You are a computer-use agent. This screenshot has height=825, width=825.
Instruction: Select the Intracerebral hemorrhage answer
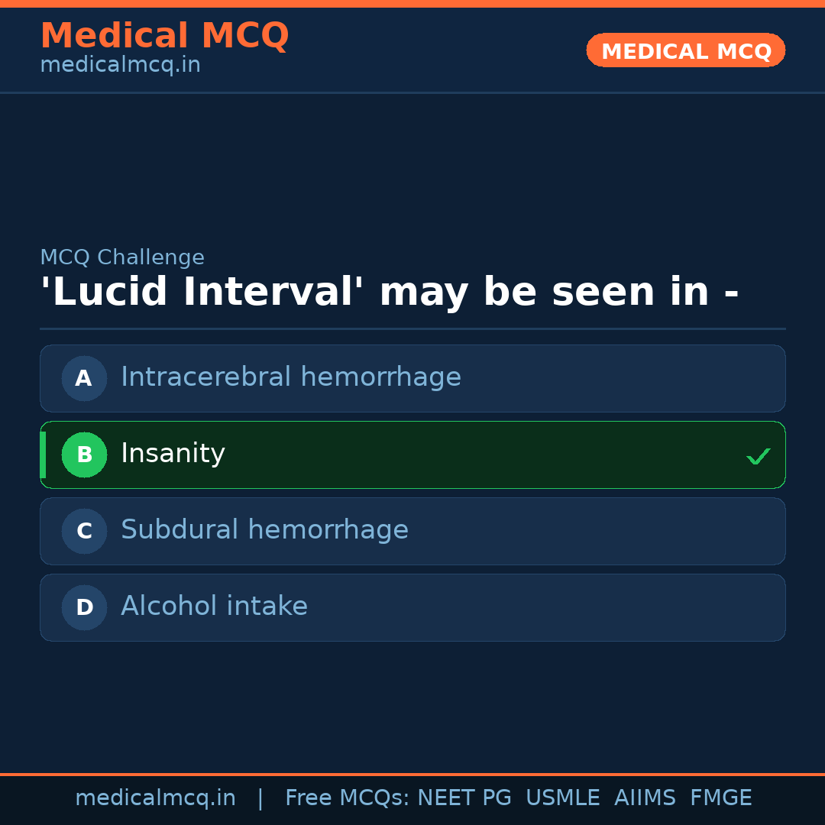point(291,377)
